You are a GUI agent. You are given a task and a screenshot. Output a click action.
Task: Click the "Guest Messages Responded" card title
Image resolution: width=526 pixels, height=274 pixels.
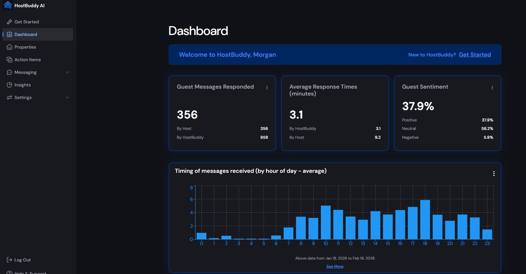pos(215,87)
